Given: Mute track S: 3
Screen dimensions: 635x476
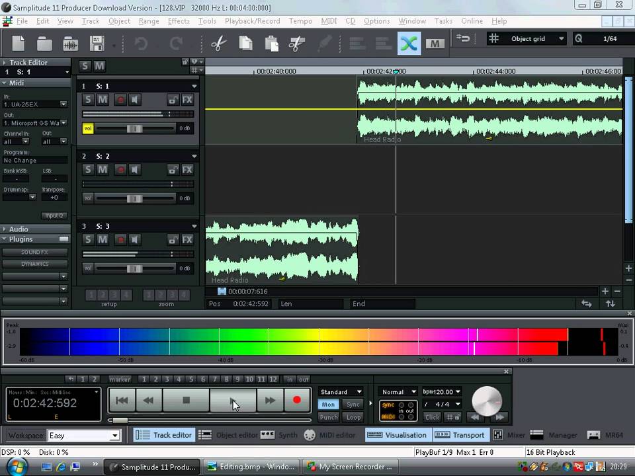Looking at the screenshot, I should pyautogui.click(x=103, y=239).
